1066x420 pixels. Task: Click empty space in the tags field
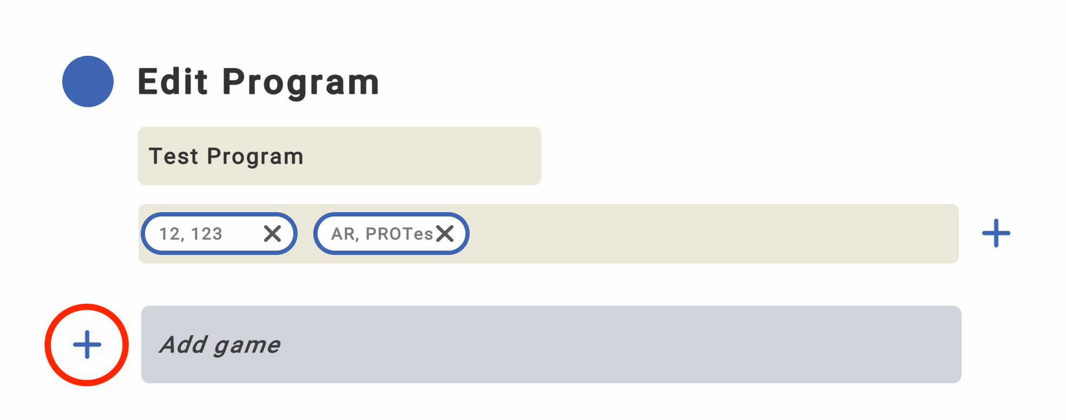[x=703, y=234]
